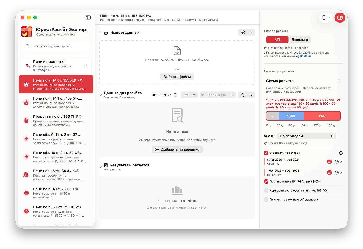Click the Рассчитать button
This screenshot has width=363, height=249.
[x=215, y=95]
